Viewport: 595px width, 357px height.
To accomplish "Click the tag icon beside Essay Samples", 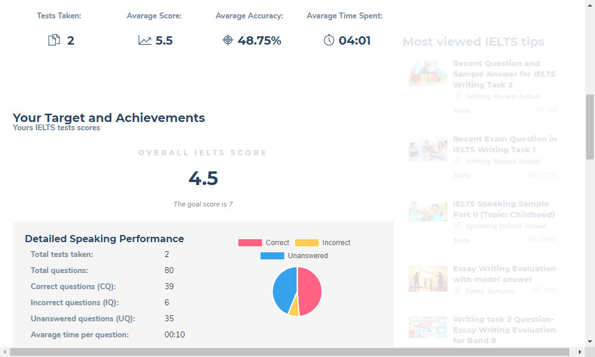I will 458,290.
